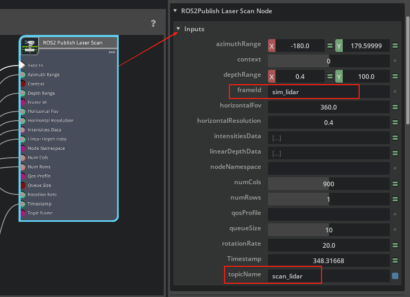The image size is (410, 297).
Task: Open the node's three-dot options menu
Action: pyautogui.click(x=112, y=52)
